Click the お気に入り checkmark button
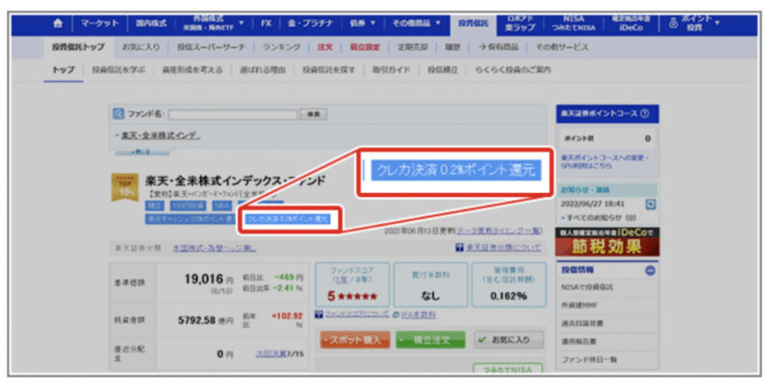The width and height of the screenshot is (770, 389). click(509, 339)
